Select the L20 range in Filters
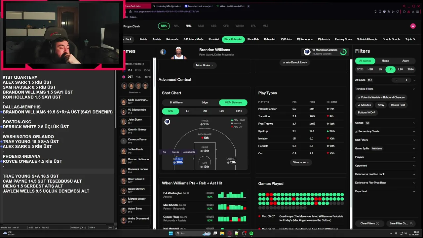Image resolution: width=423 pixels, height=238 pixels. pos(401,69)
